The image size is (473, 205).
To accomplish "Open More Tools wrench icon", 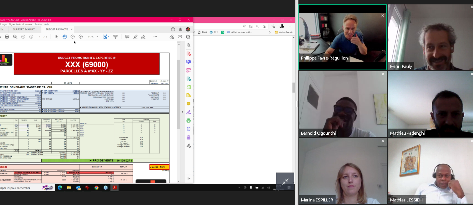I will click(189, 146).
